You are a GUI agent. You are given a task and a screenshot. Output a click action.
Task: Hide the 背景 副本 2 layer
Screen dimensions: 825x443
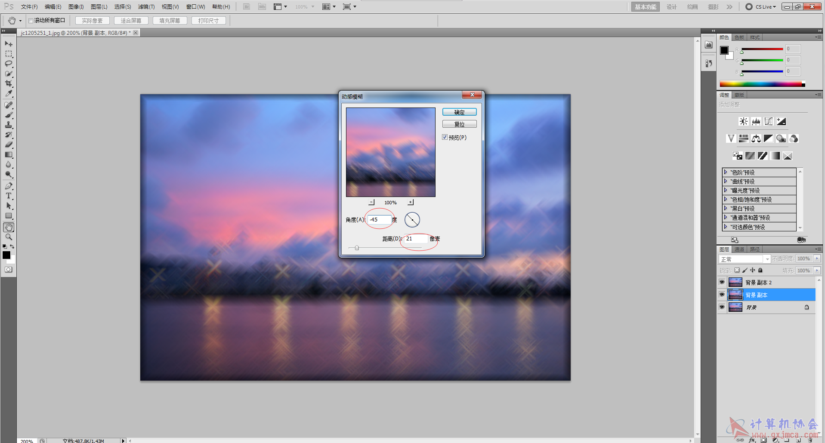pyautogui.click(x=722, y=282)
